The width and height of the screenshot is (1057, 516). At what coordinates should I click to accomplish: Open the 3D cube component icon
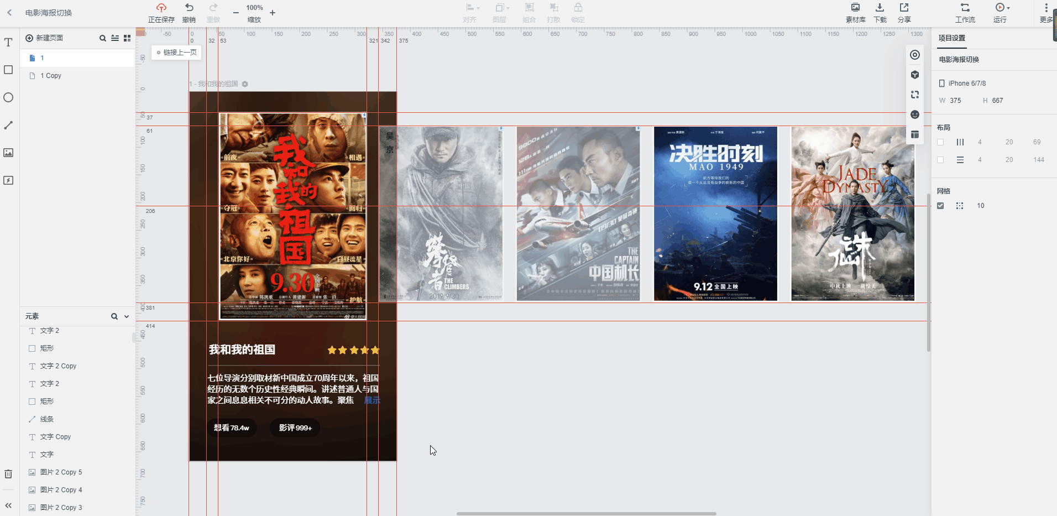point(915,75)
